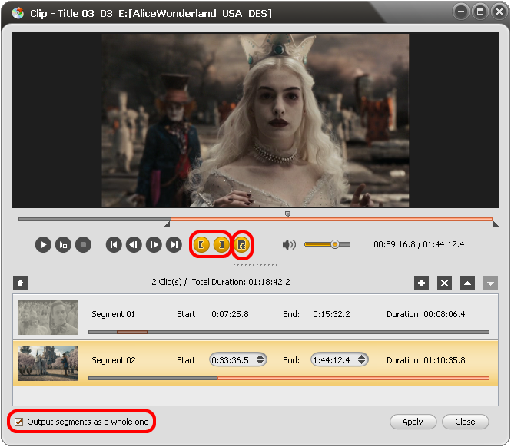Decrease the Segment 02 Start time
Image resolution: width=511 pixels, height=447 pixels.
tap(260, 363)
